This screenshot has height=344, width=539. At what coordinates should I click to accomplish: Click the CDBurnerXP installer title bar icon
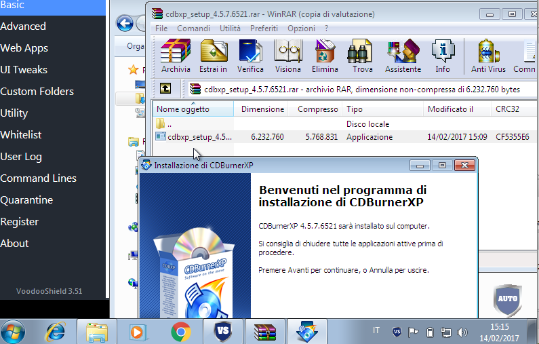[146, 165]
